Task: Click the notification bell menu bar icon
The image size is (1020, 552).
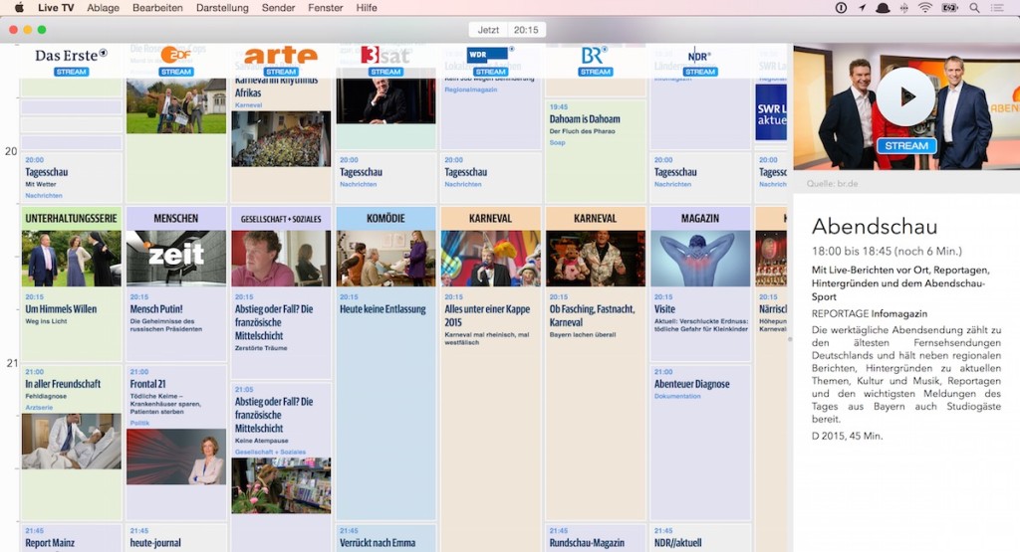Action: [883, 8]
